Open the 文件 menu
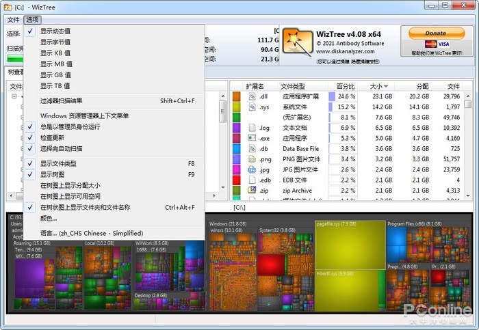Viewport: 479px width, 330px height. coord(13,20)
